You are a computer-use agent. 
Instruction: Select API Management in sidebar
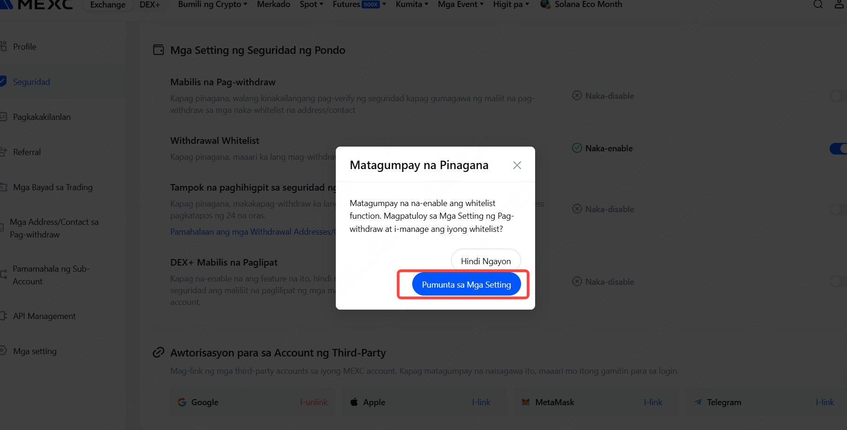click(x=44, y=316)
